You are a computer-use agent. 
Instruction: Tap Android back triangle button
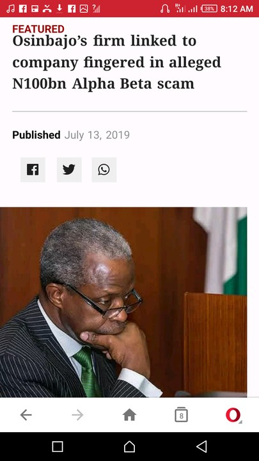(201, 446)
